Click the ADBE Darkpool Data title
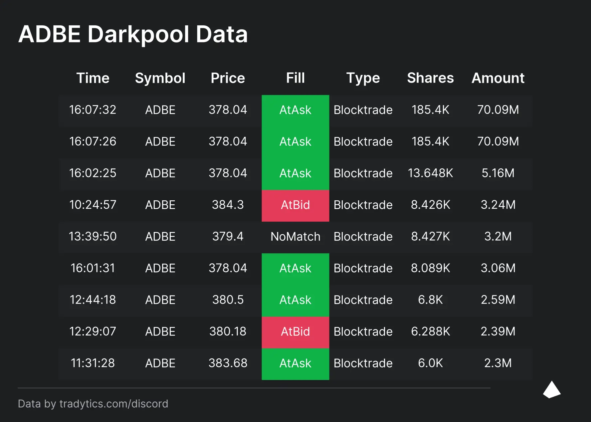Image resolution: width=591 pixels, height=422 pixels. pos(133,34)
